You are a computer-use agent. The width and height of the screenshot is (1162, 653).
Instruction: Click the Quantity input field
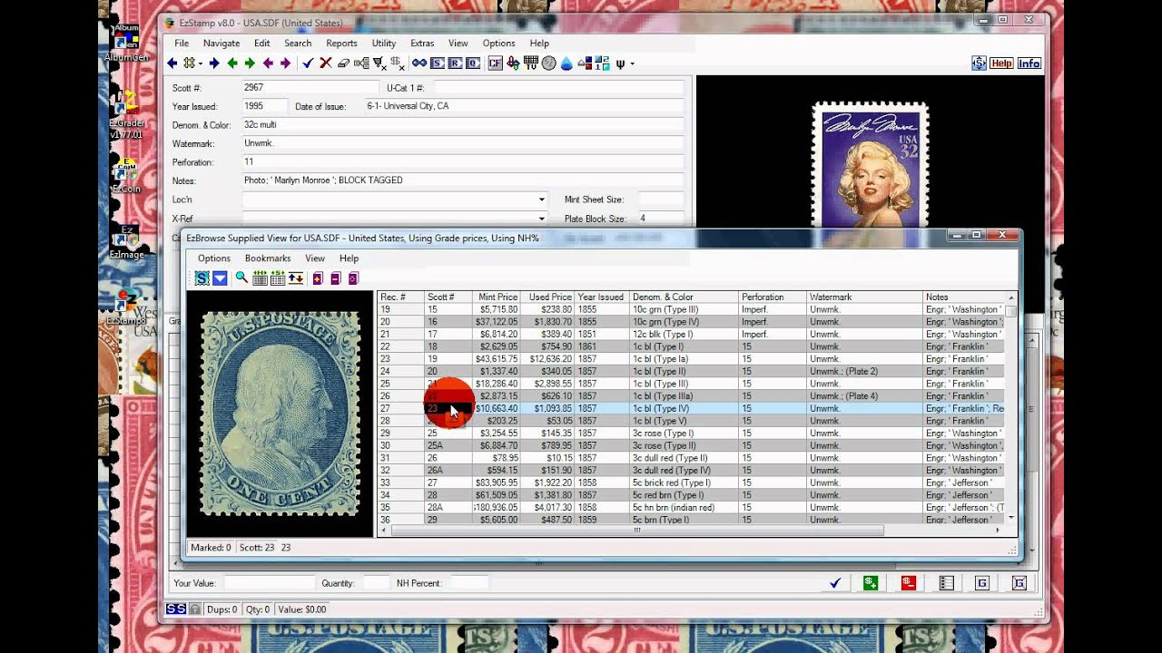376,583
